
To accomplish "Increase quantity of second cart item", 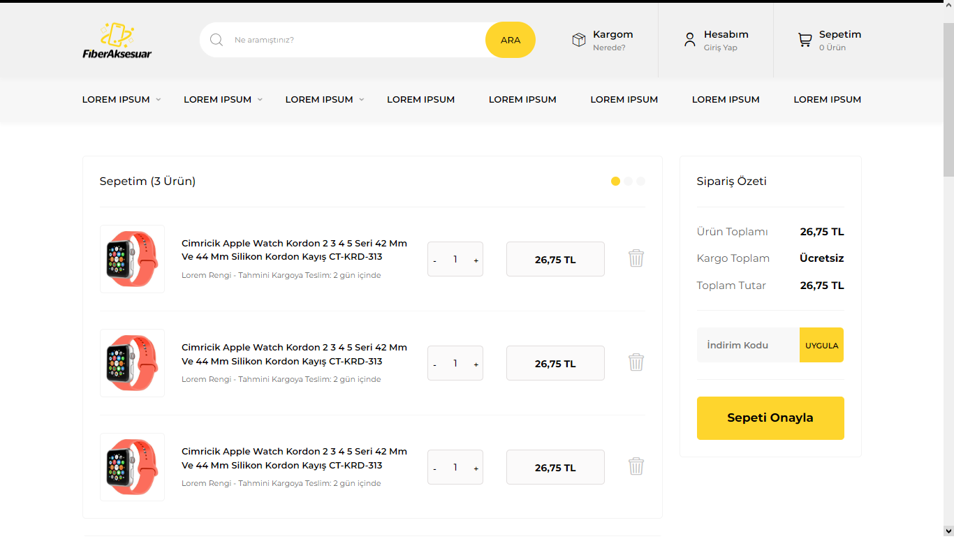I will pos(476,364).
